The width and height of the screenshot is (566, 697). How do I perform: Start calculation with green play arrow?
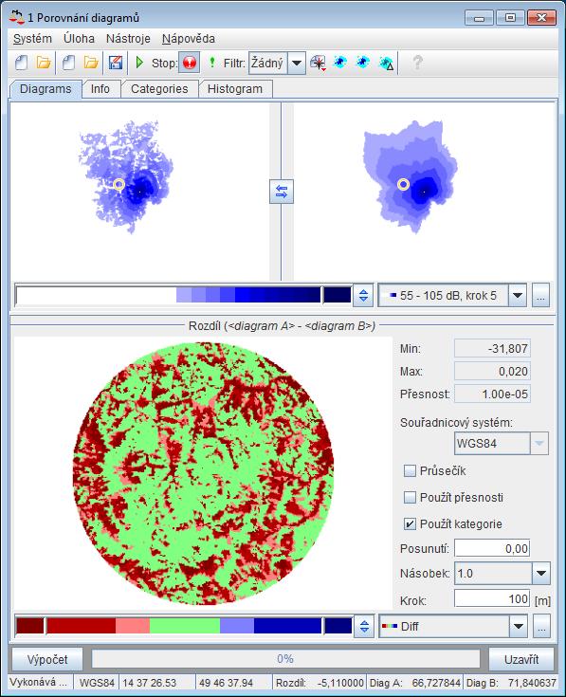[139, 63]
